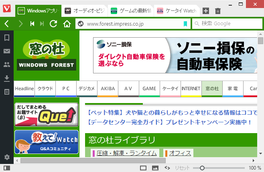
Task: Switch to the Windowsアプリ tab
Action: 39,11
